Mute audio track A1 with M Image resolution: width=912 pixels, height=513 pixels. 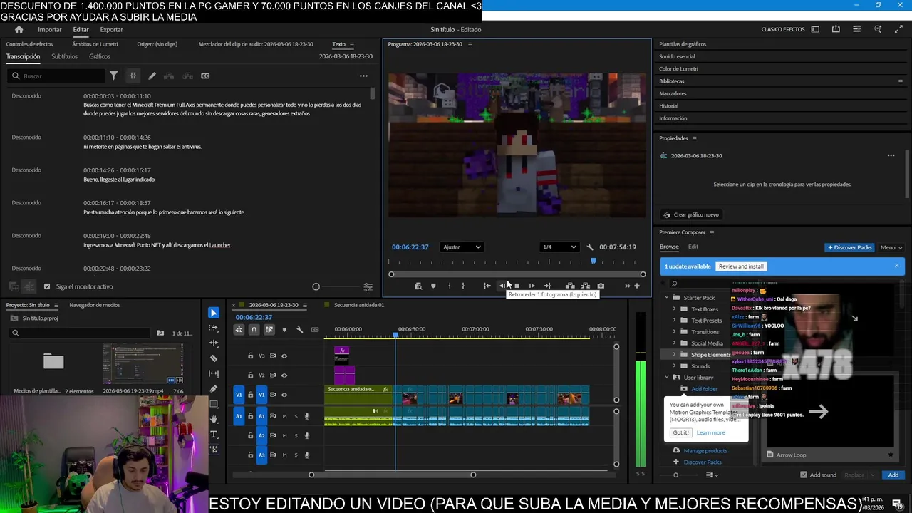(x=284, y=416)
